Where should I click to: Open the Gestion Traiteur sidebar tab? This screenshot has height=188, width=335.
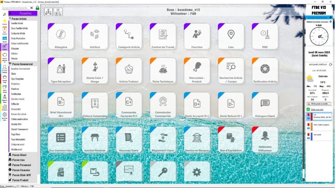coord(5,69)
